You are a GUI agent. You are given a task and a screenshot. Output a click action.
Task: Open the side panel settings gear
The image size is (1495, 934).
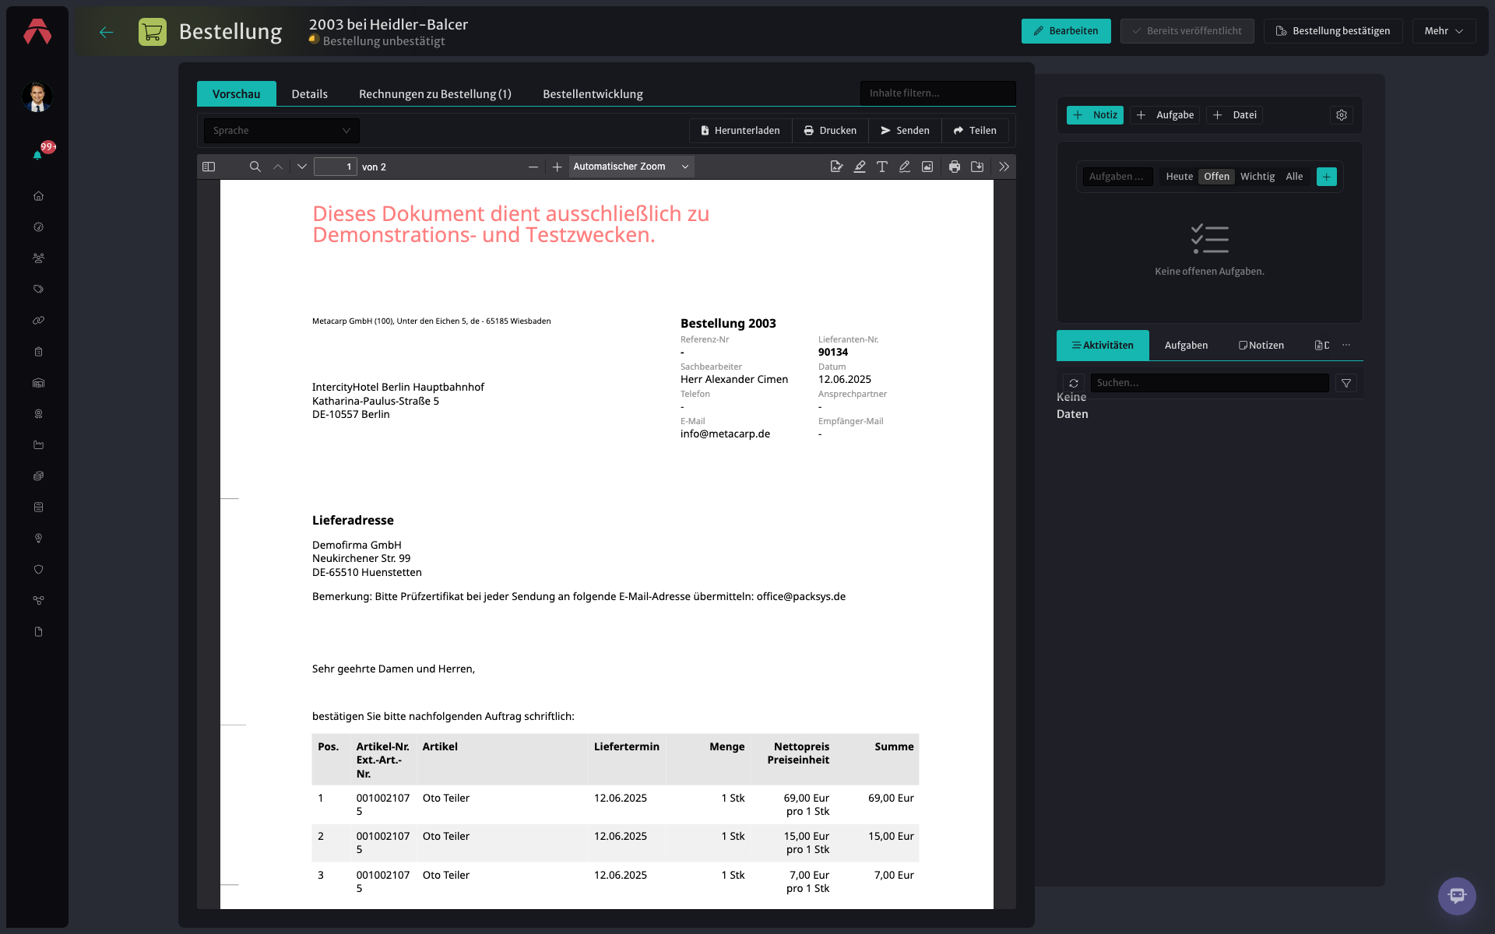(x=1342, y=115)
